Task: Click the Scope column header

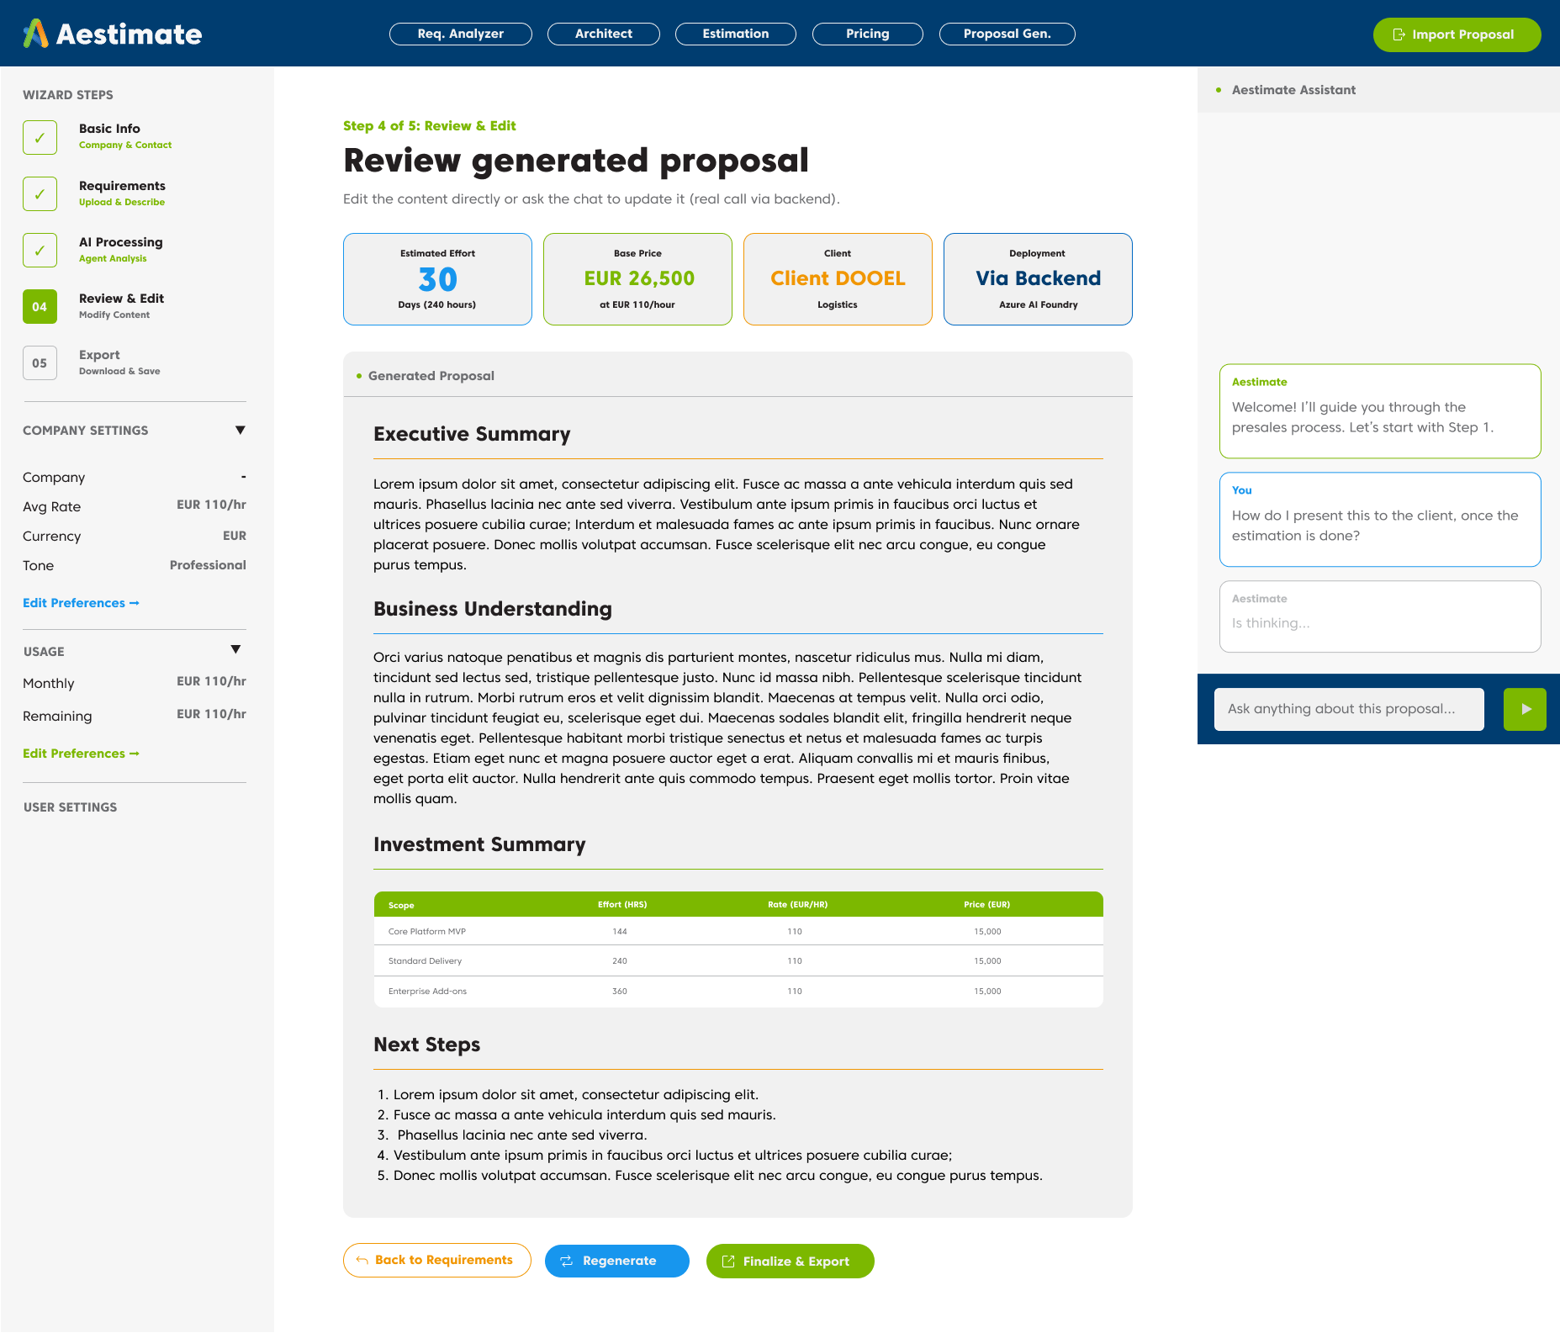Action: point(401,906)
